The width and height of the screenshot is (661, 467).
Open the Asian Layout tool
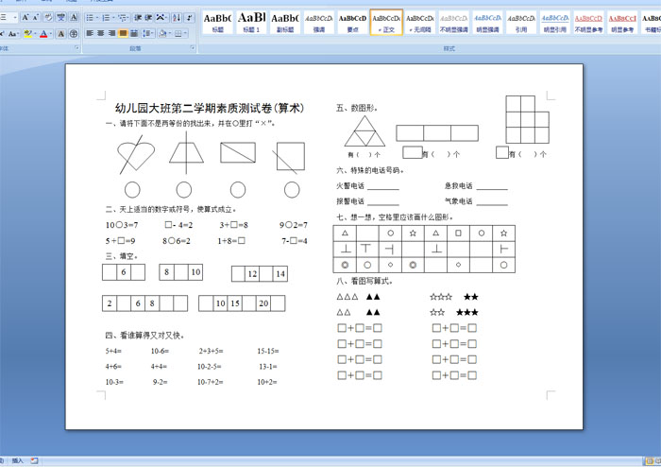(161, 17)
